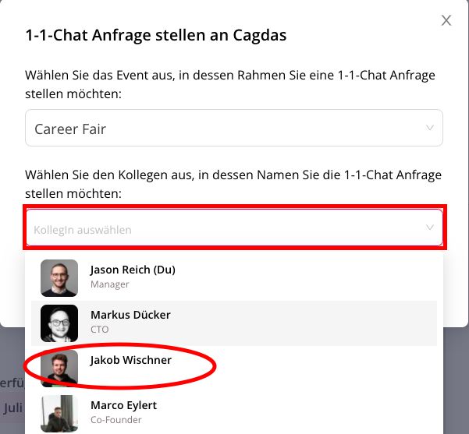Click the chevron in Career Fair field
Viewport: 469px width, 434px height.
430,128
